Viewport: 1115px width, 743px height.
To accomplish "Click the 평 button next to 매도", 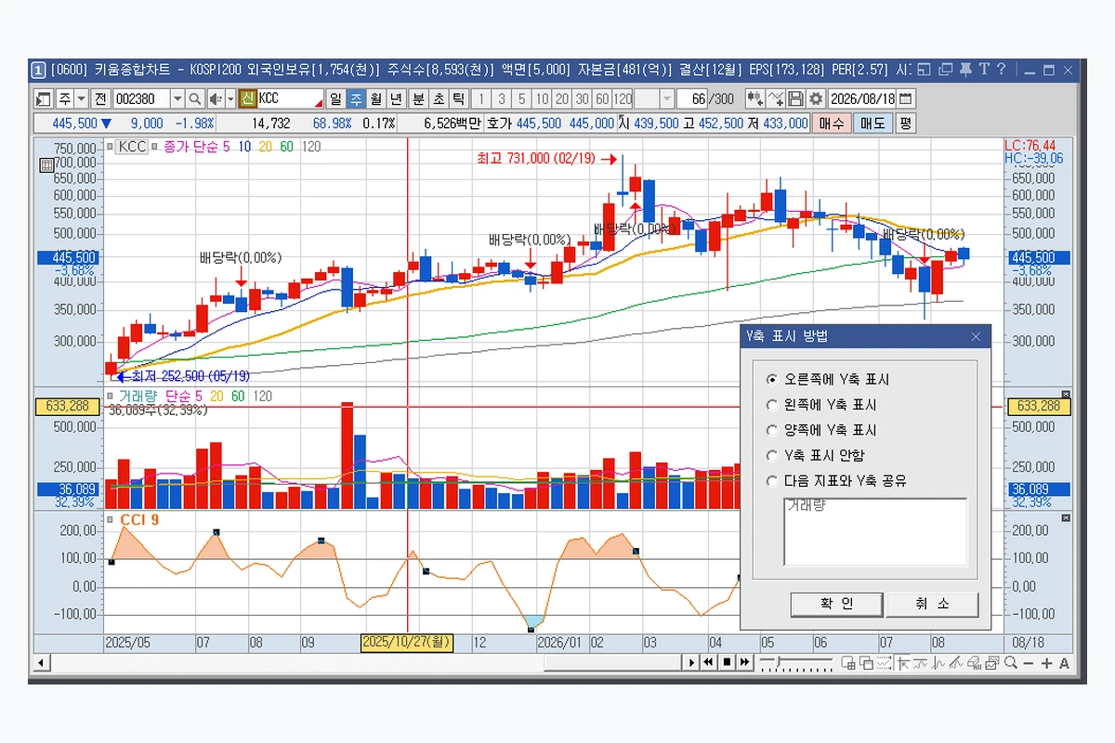I will tap(905, 123).
